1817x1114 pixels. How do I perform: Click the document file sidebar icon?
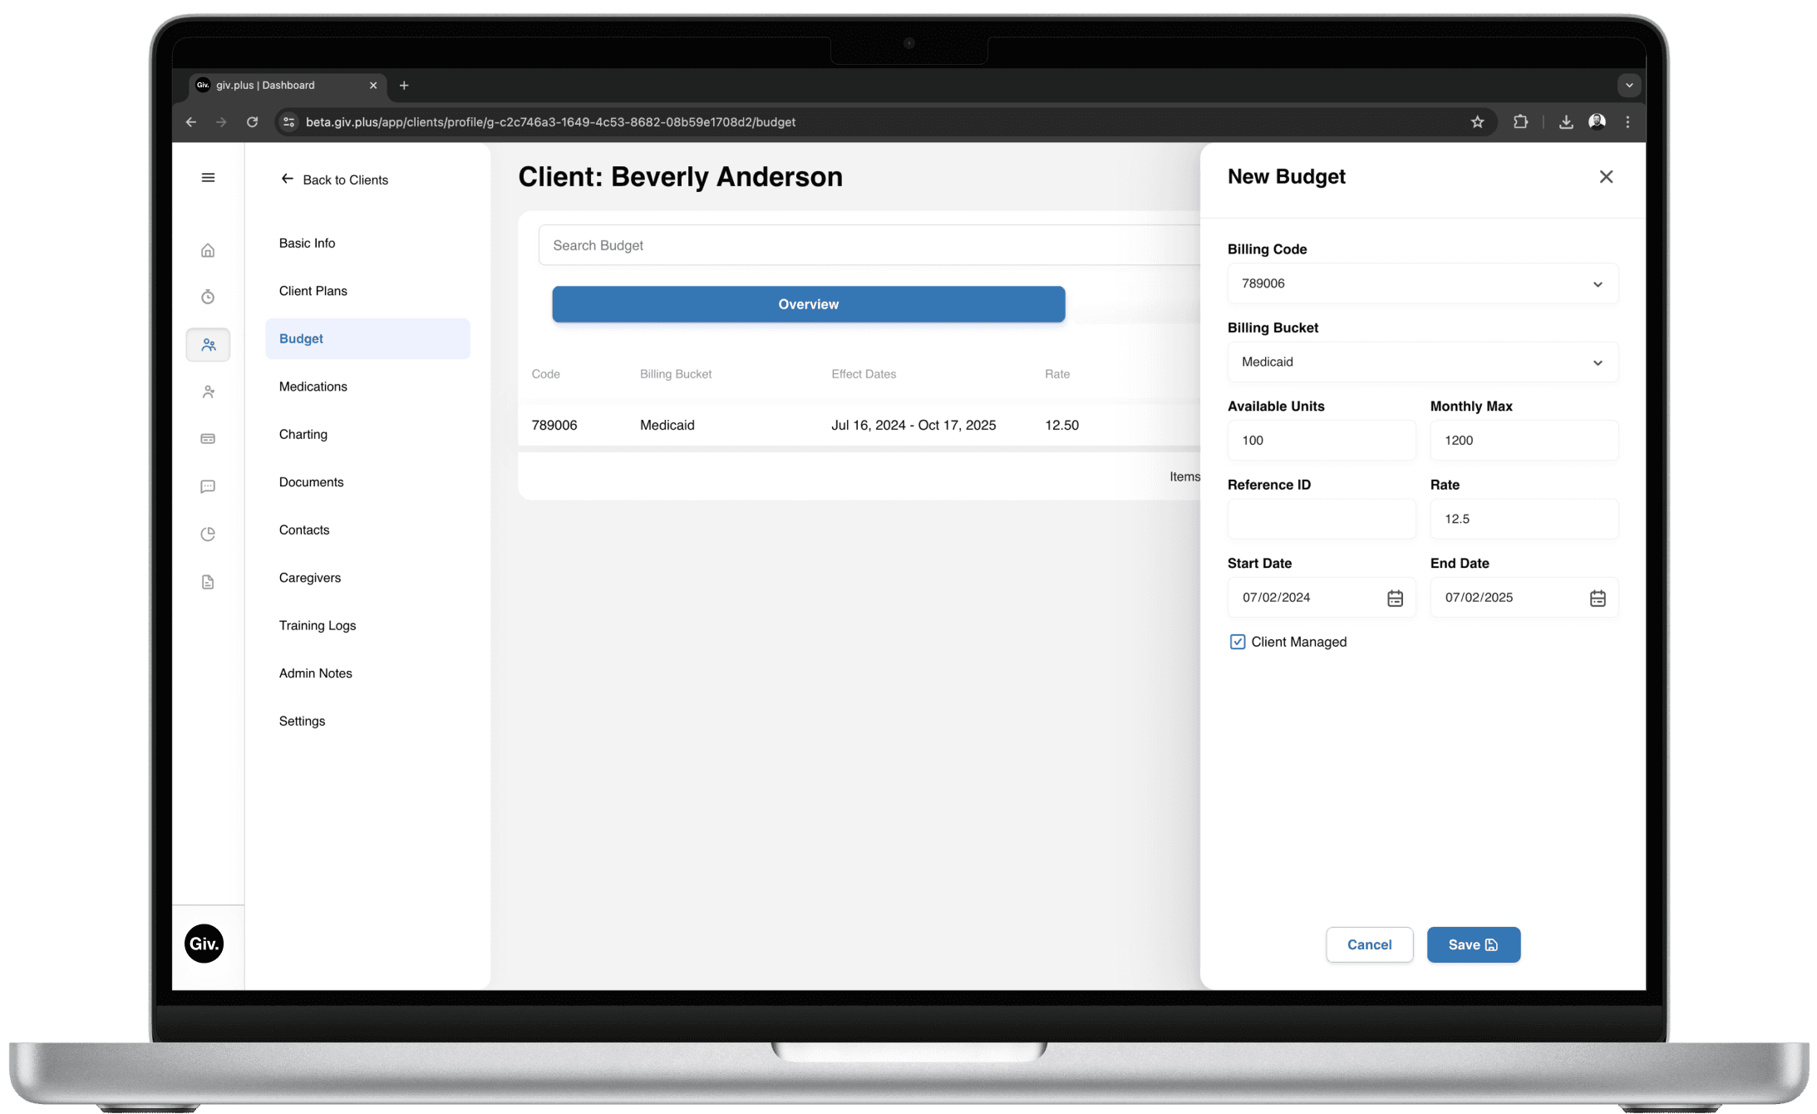(208, 582)
